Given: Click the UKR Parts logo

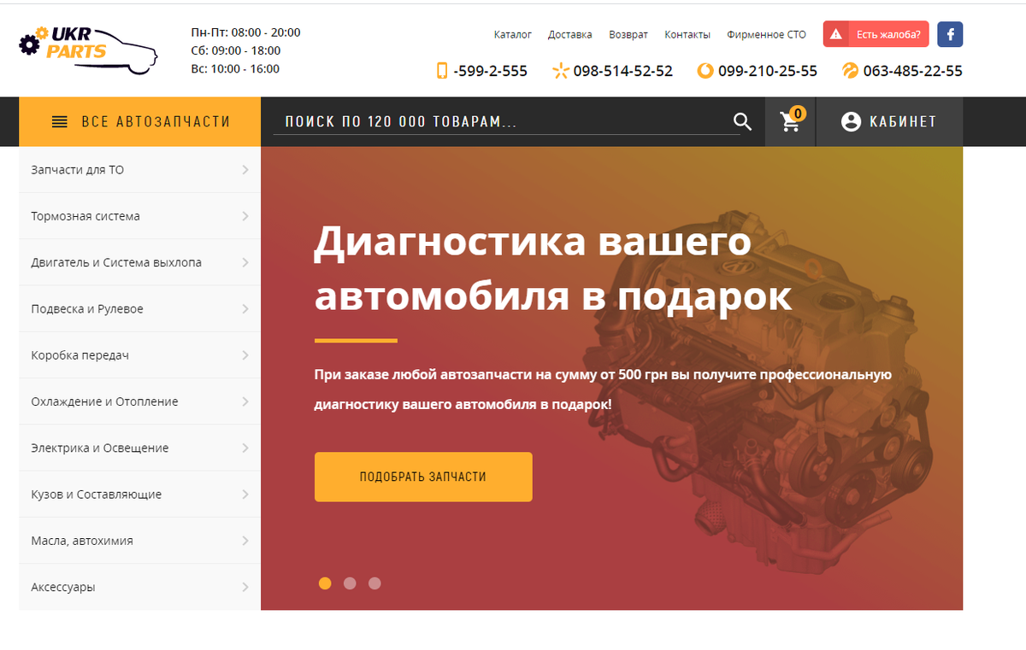Looking at the screenshot, I should (88, 51).
